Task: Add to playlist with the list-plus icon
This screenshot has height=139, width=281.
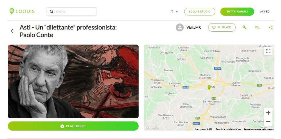Action: coord(257,28)
